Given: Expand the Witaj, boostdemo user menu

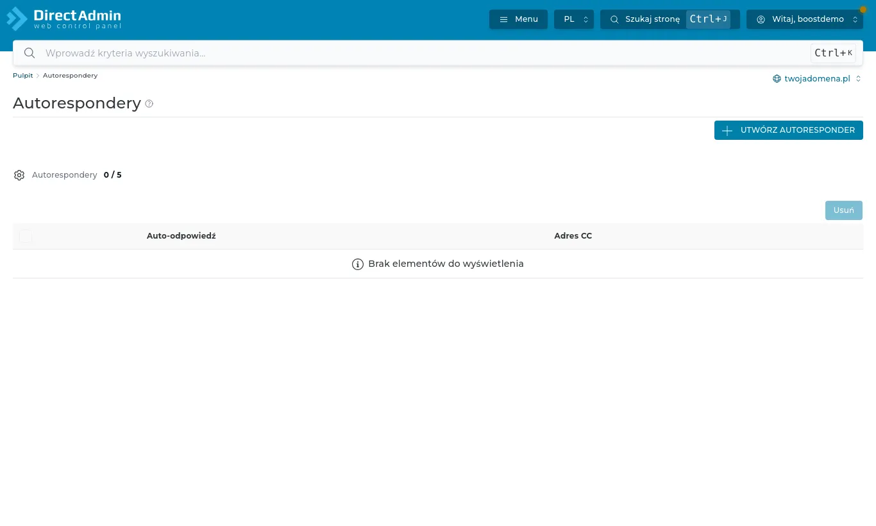Looking at the screenshot, I should click(x=805, y=19).
